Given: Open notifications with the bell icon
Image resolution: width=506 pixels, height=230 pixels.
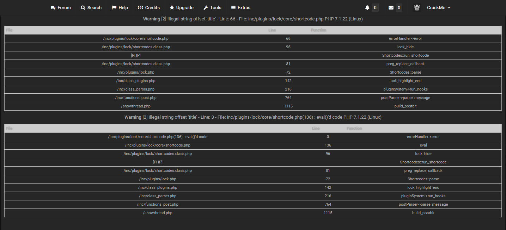Looking at the screenshot, I should pos(367,8).
